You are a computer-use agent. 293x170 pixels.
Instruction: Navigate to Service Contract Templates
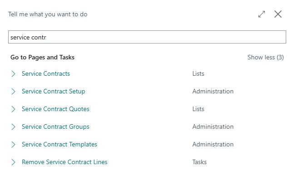coord(60,145)
